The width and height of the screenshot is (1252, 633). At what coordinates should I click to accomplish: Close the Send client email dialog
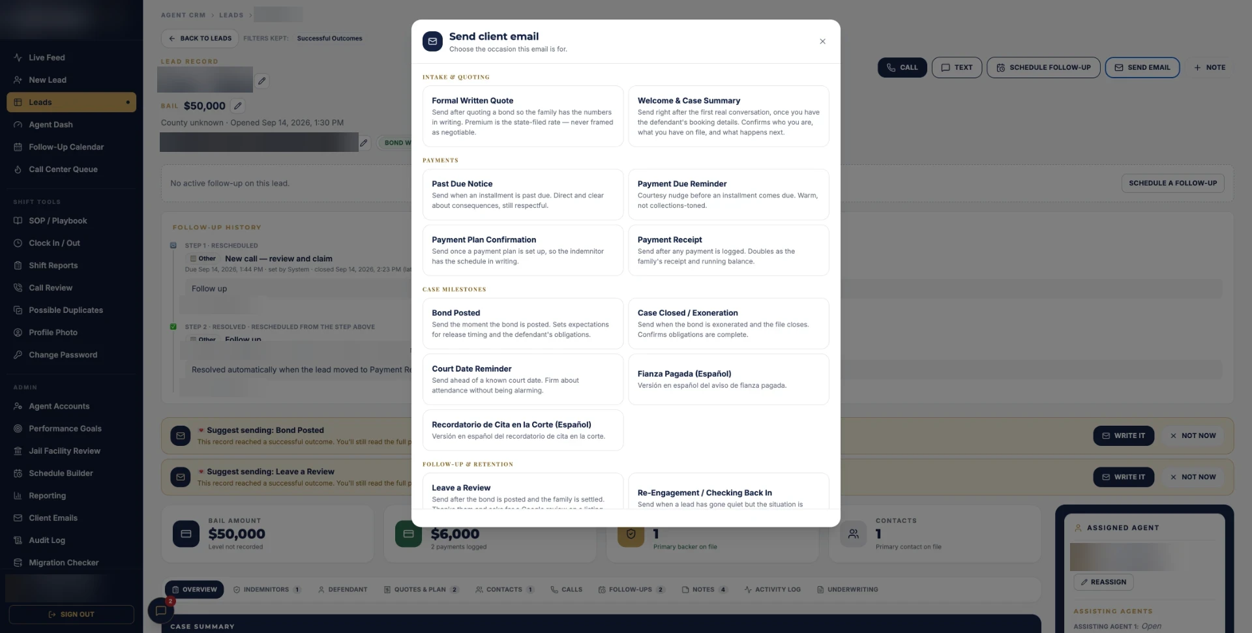coord(822,42)
